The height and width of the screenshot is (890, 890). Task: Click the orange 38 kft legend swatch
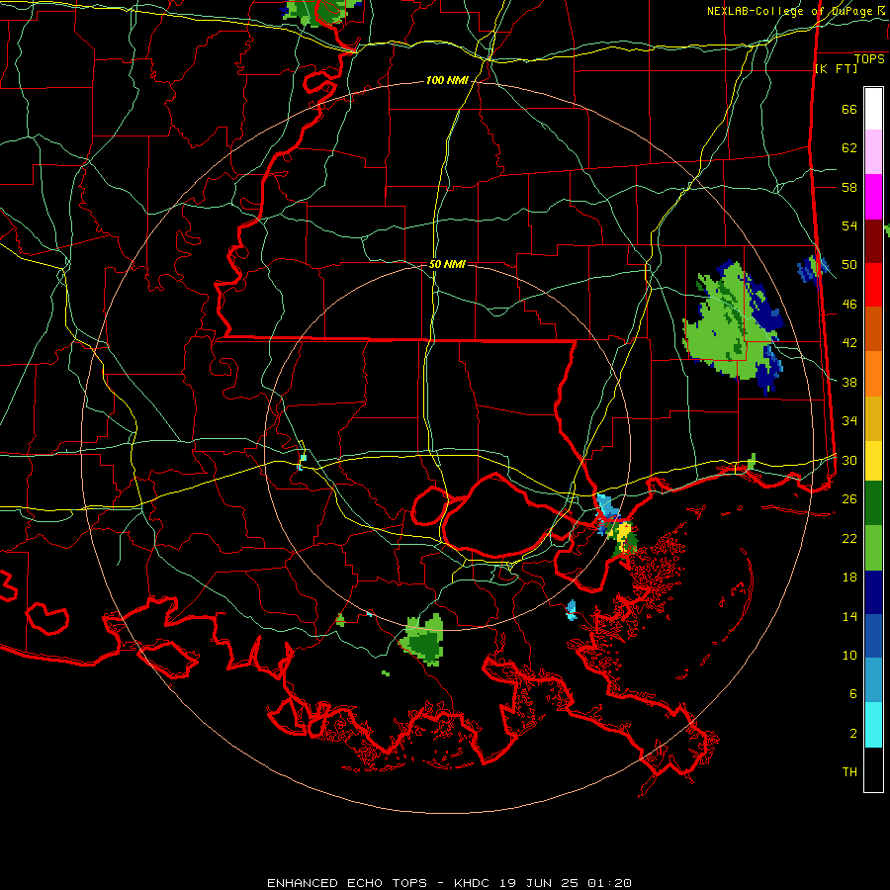point(873,374)
